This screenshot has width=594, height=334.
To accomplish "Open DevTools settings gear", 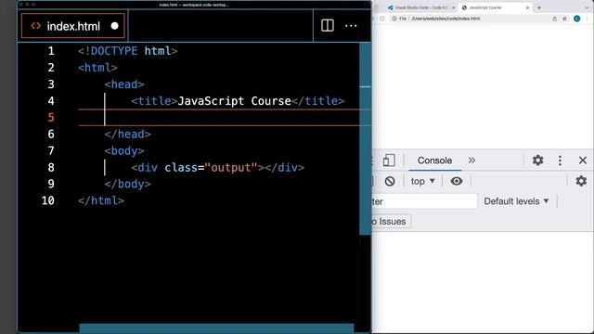I will pos(537,161).
